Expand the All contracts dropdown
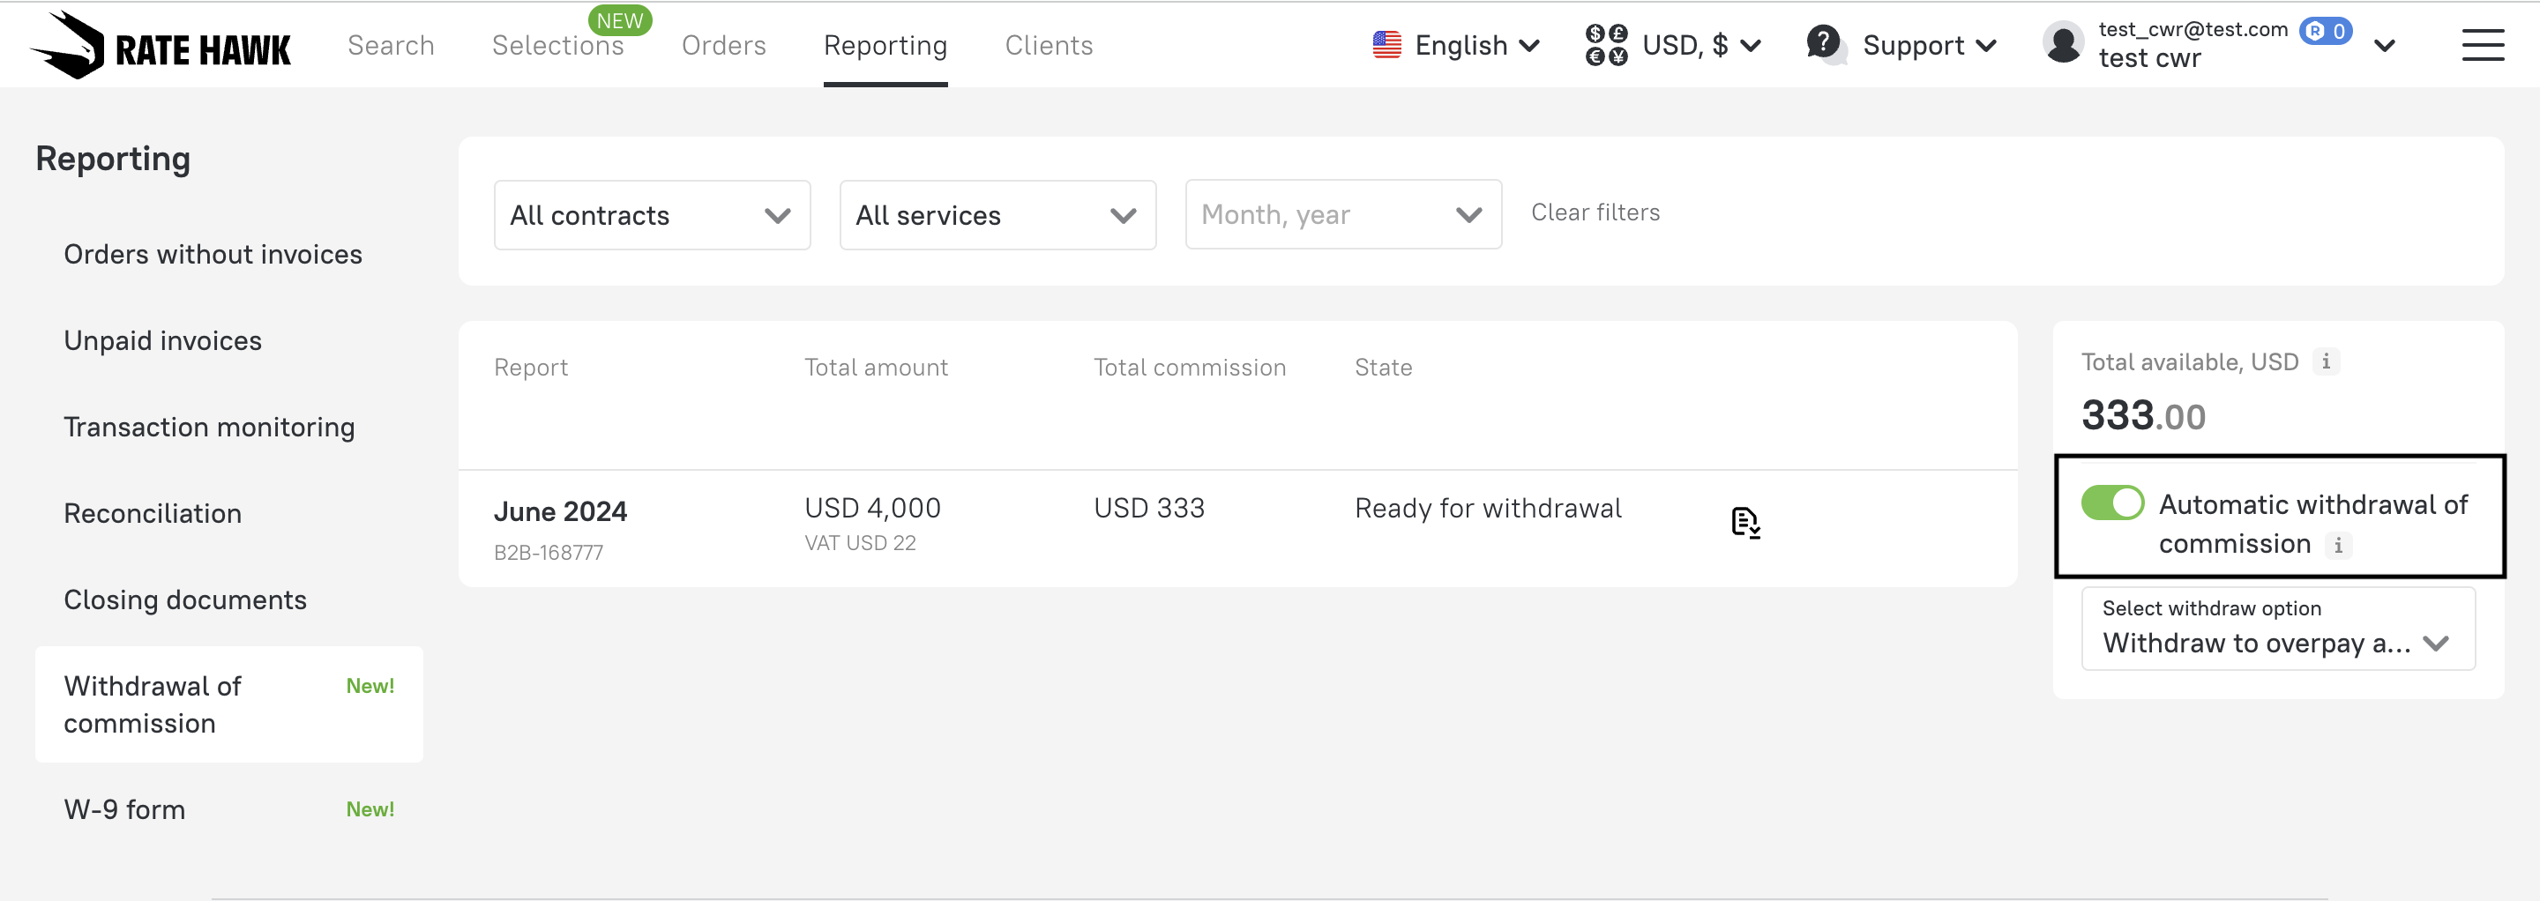Screen dimensions: 2540x901 click(x=652, y=215)
